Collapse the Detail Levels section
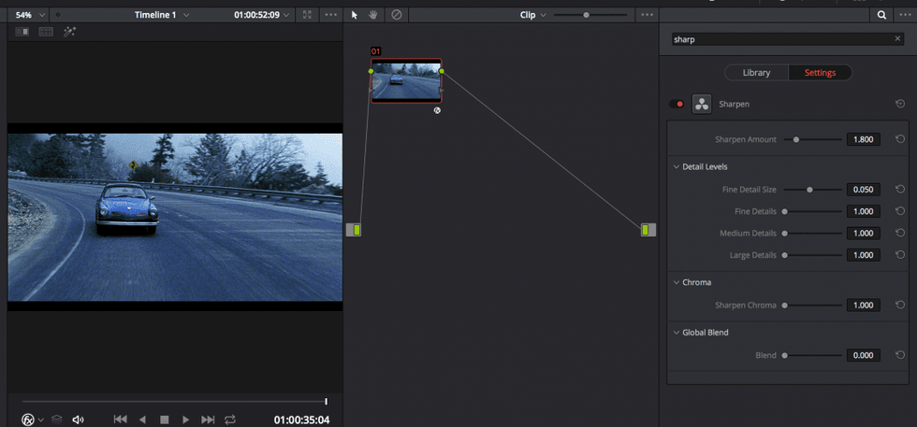The image size is (917, 427). click(677, 167)
